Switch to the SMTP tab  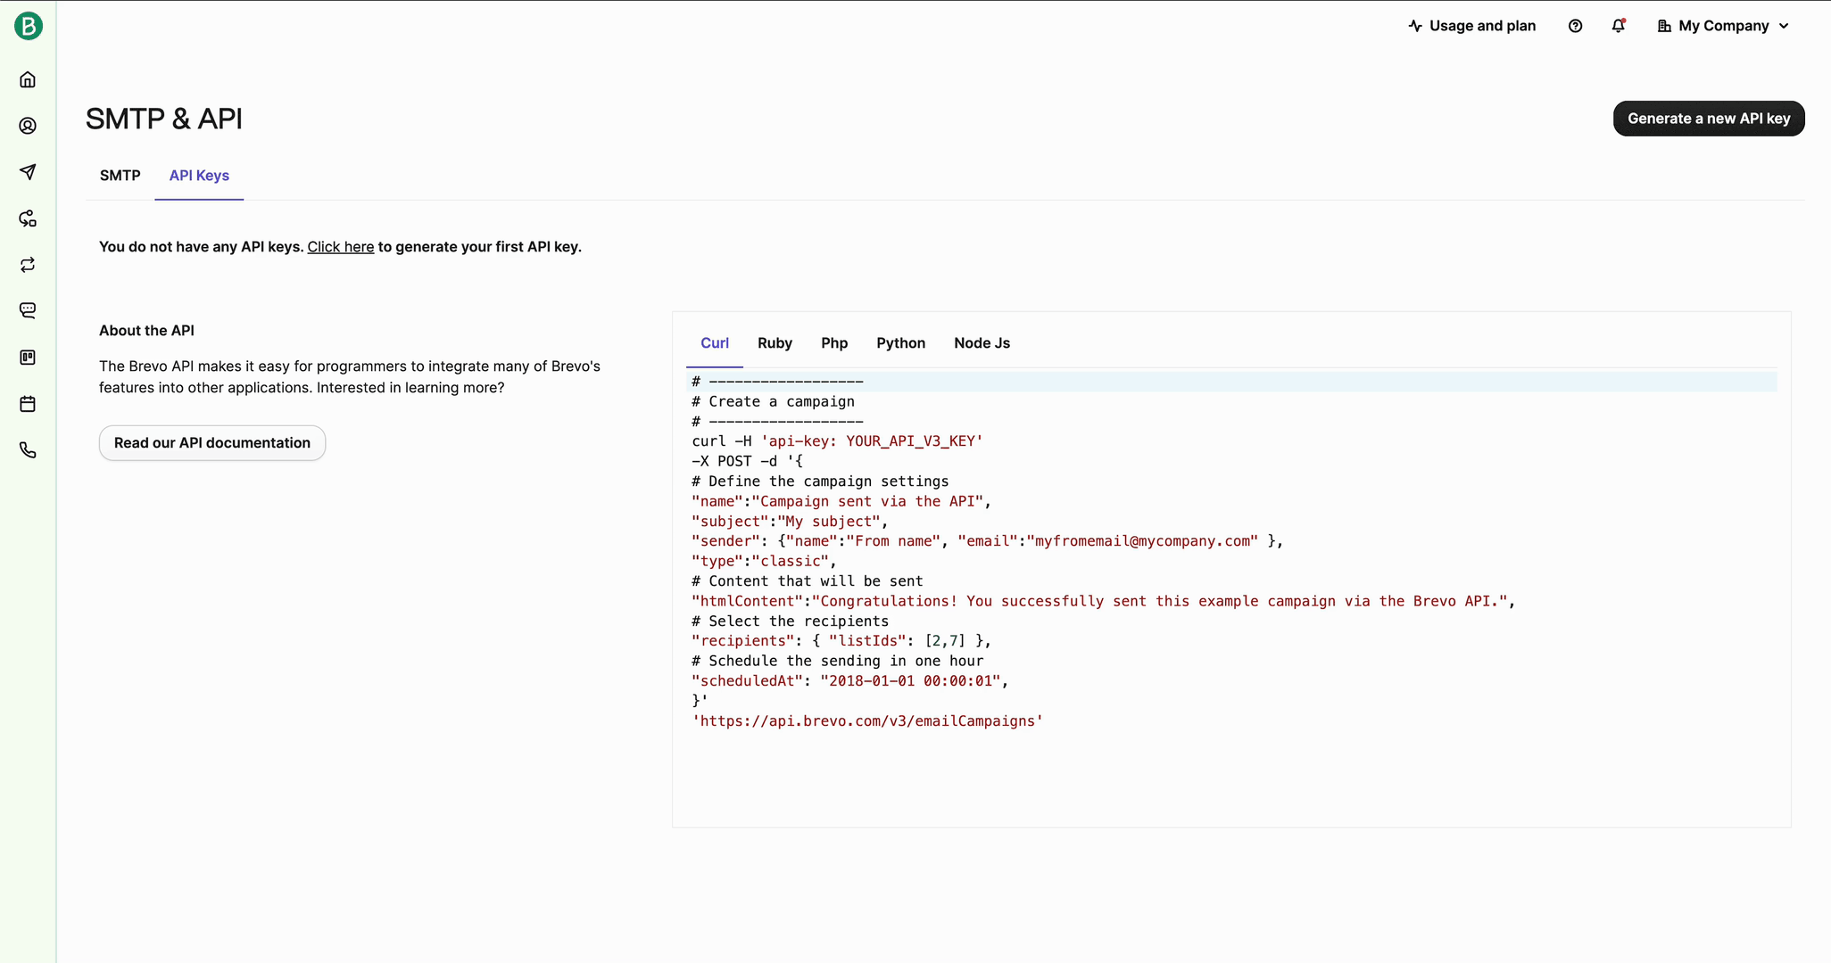coord(120,176)
